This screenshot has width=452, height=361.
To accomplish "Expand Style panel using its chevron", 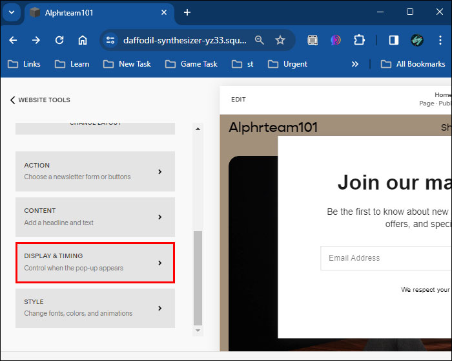I will coord(160,308).
